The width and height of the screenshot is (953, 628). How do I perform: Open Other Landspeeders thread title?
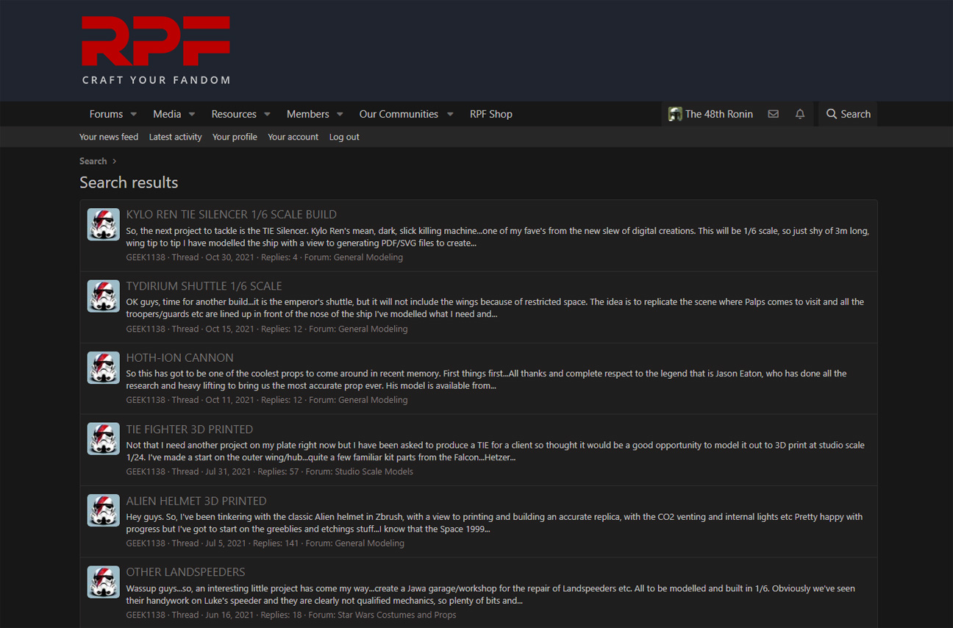tap(185, 571)
